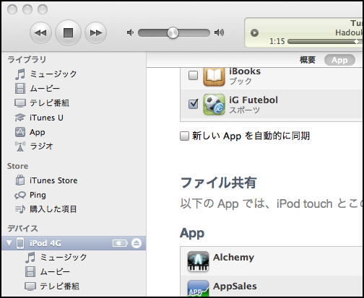364x298 pixels.
Task: Click the iG Futebol soccer ball icon
Action: (x=214, y=105)
